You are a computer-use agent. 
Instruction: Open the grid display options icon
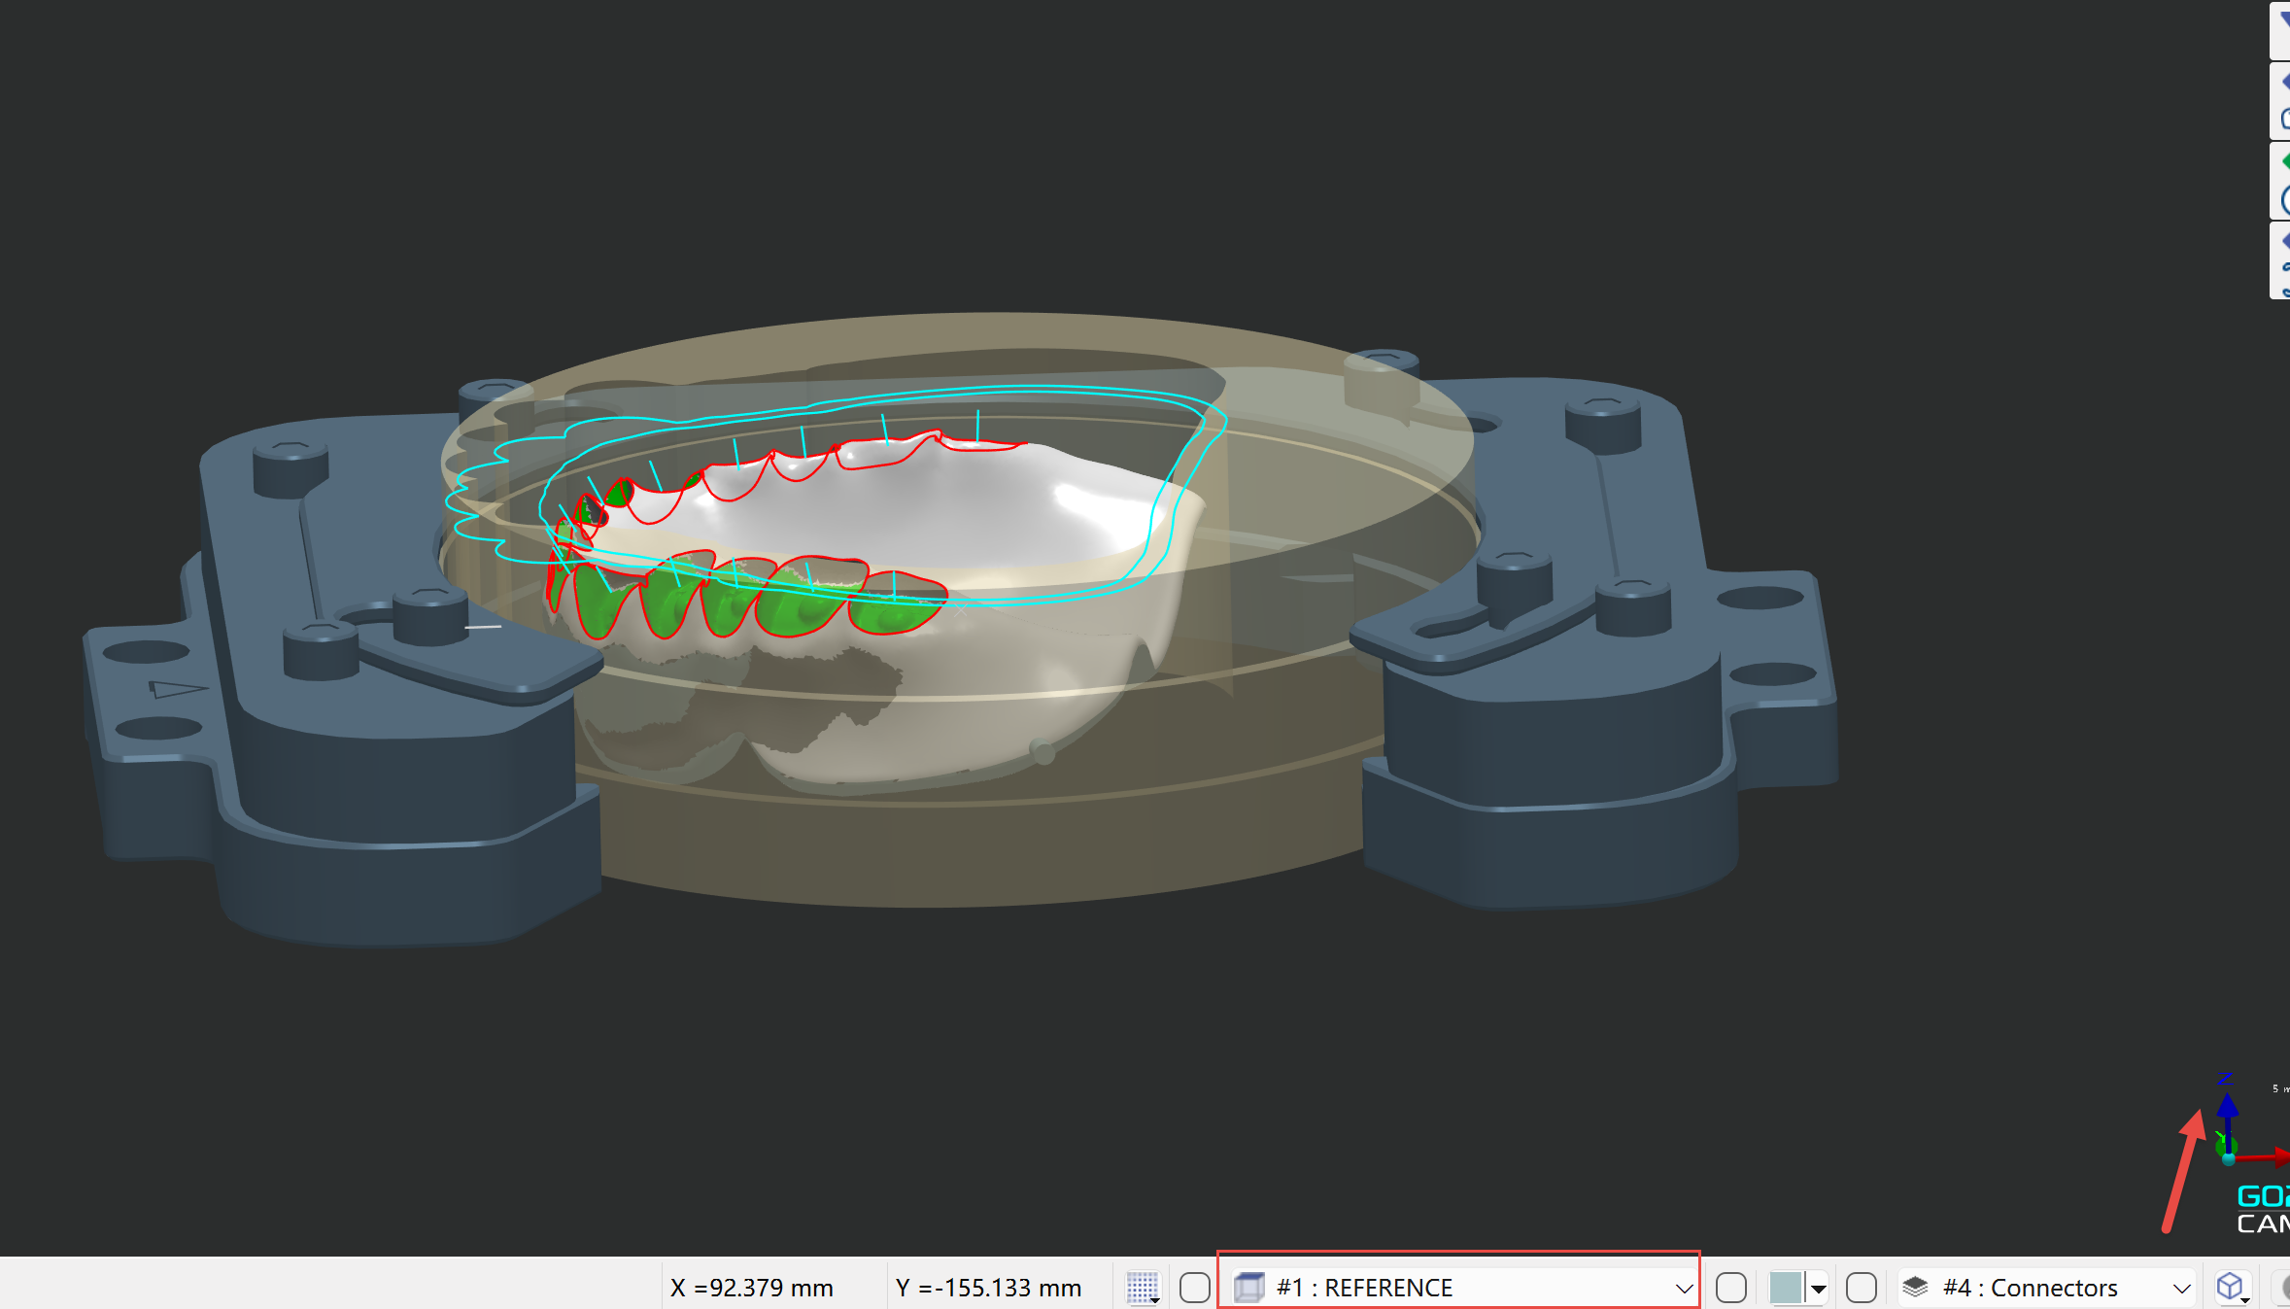point(1143,1288)
